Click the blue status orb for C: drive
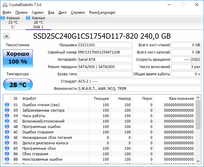 tap(3, 18)
